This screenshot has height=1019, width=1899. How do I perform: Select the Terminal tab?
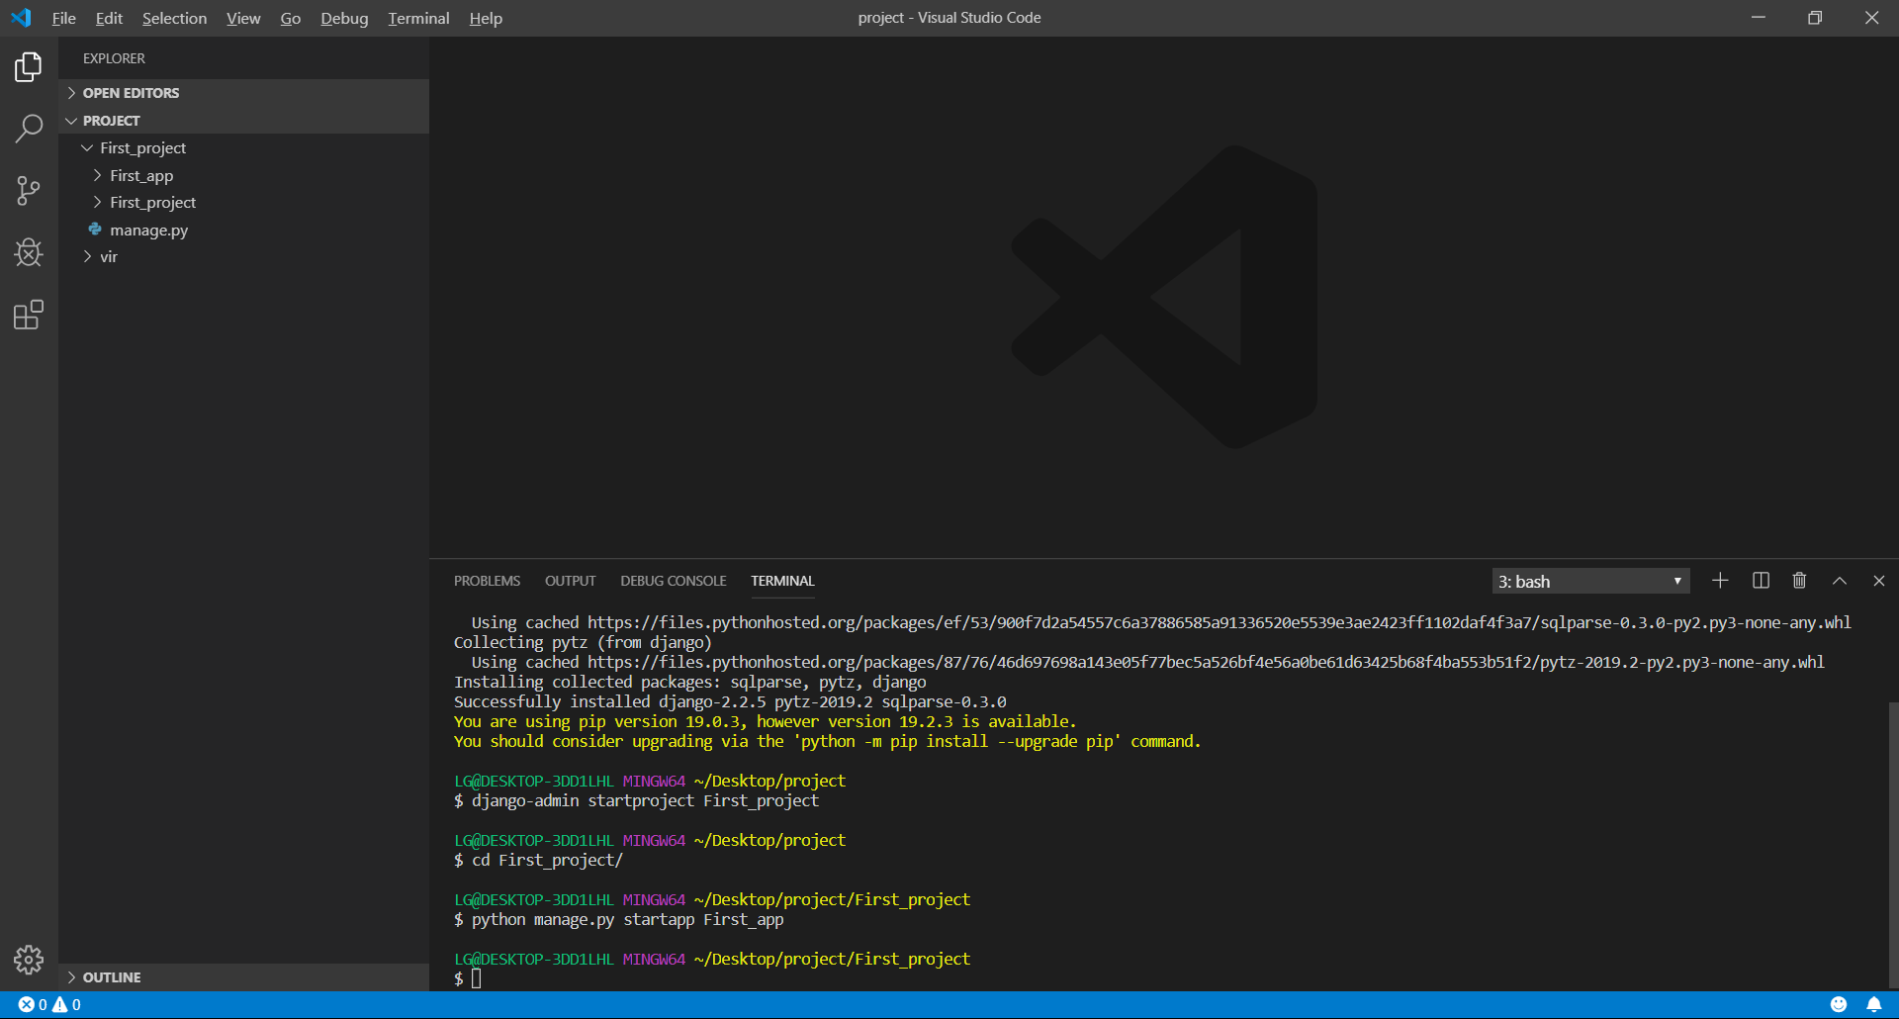782,581
